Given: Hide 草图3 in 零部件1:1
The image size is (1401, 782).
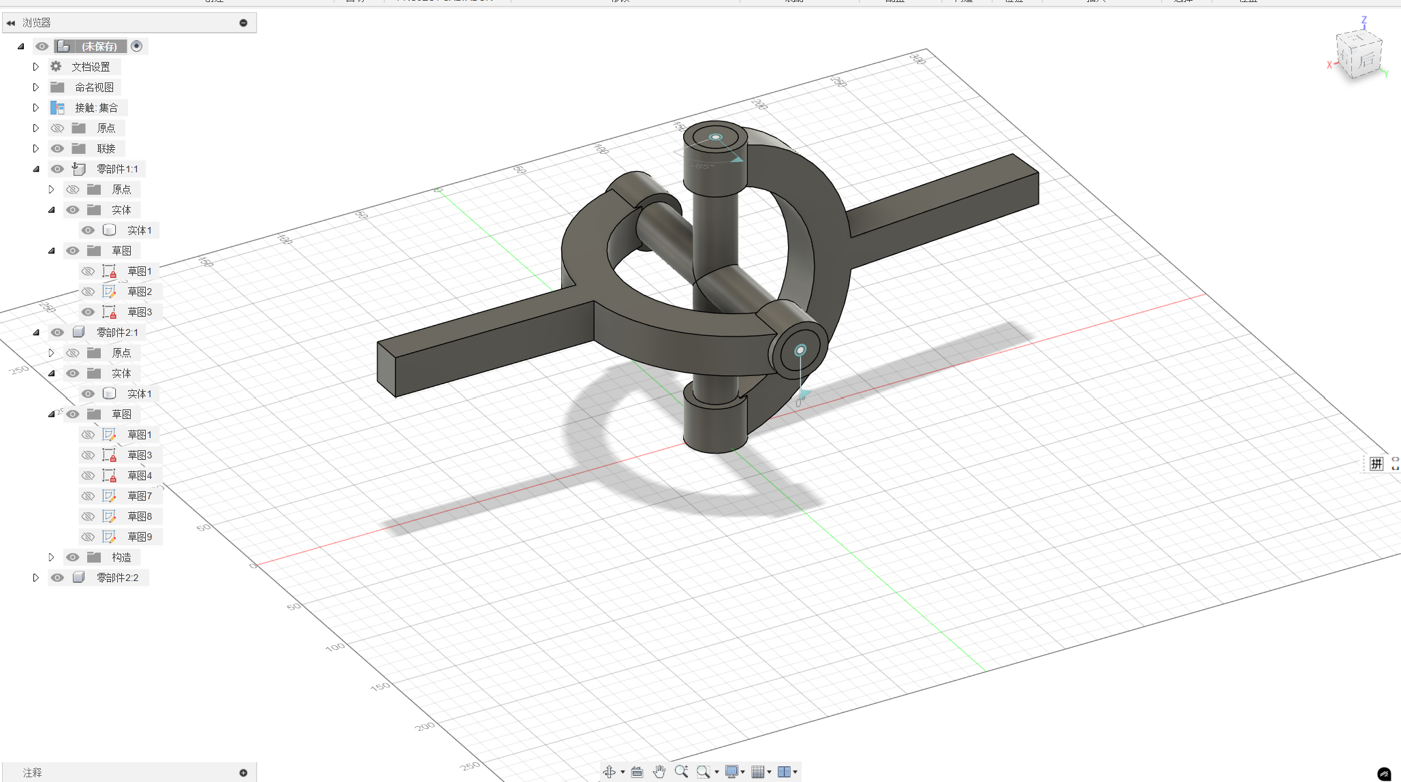Looking at the screenshot, I should [x=88, y=312].
